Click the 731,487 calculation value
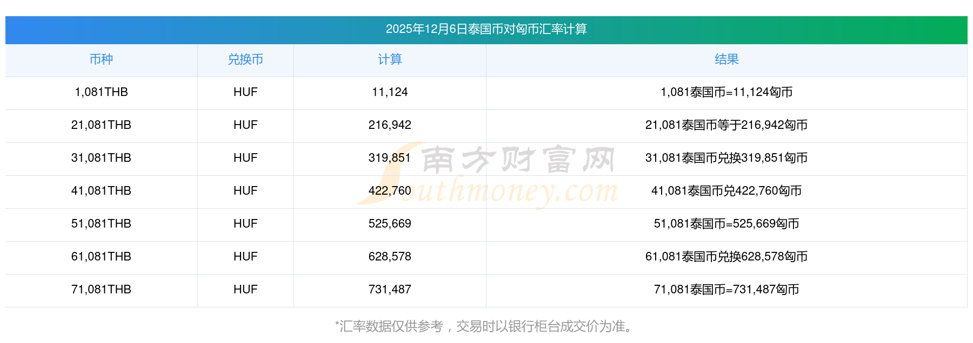The image size is (973, 343). point(390,290)
